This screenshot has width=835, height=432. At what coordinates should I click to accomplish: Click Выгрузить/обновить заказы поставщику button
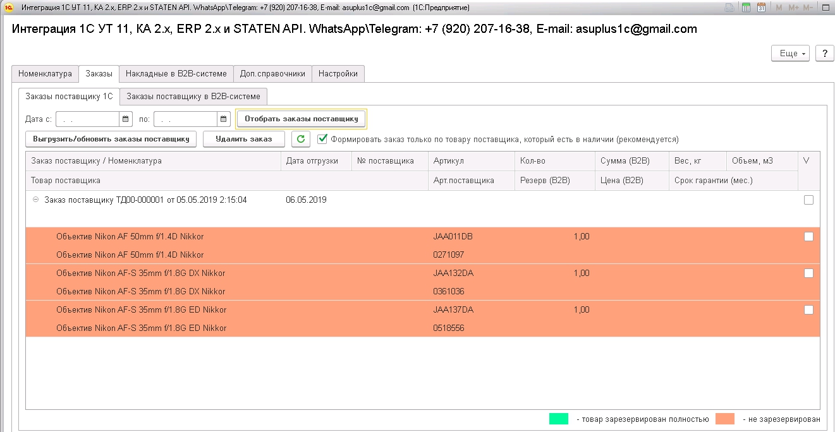(x=111, y=139)
